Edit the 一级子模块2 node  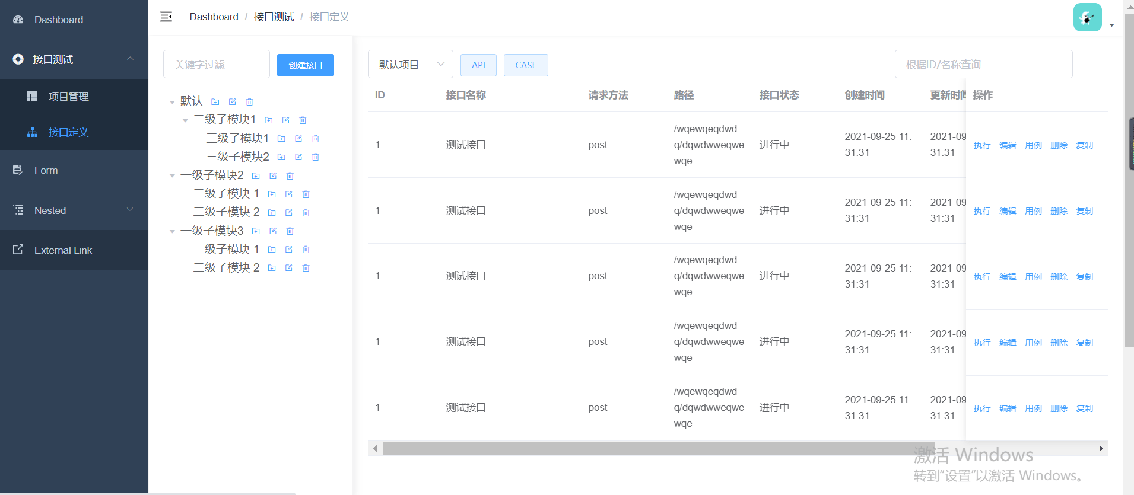coord(273,176)
